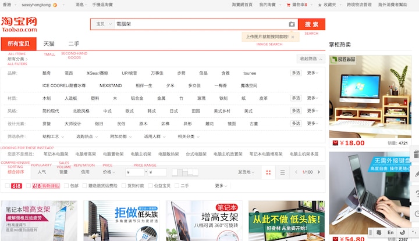
Task: Click the camera image search icon
Action: [292, 24]
